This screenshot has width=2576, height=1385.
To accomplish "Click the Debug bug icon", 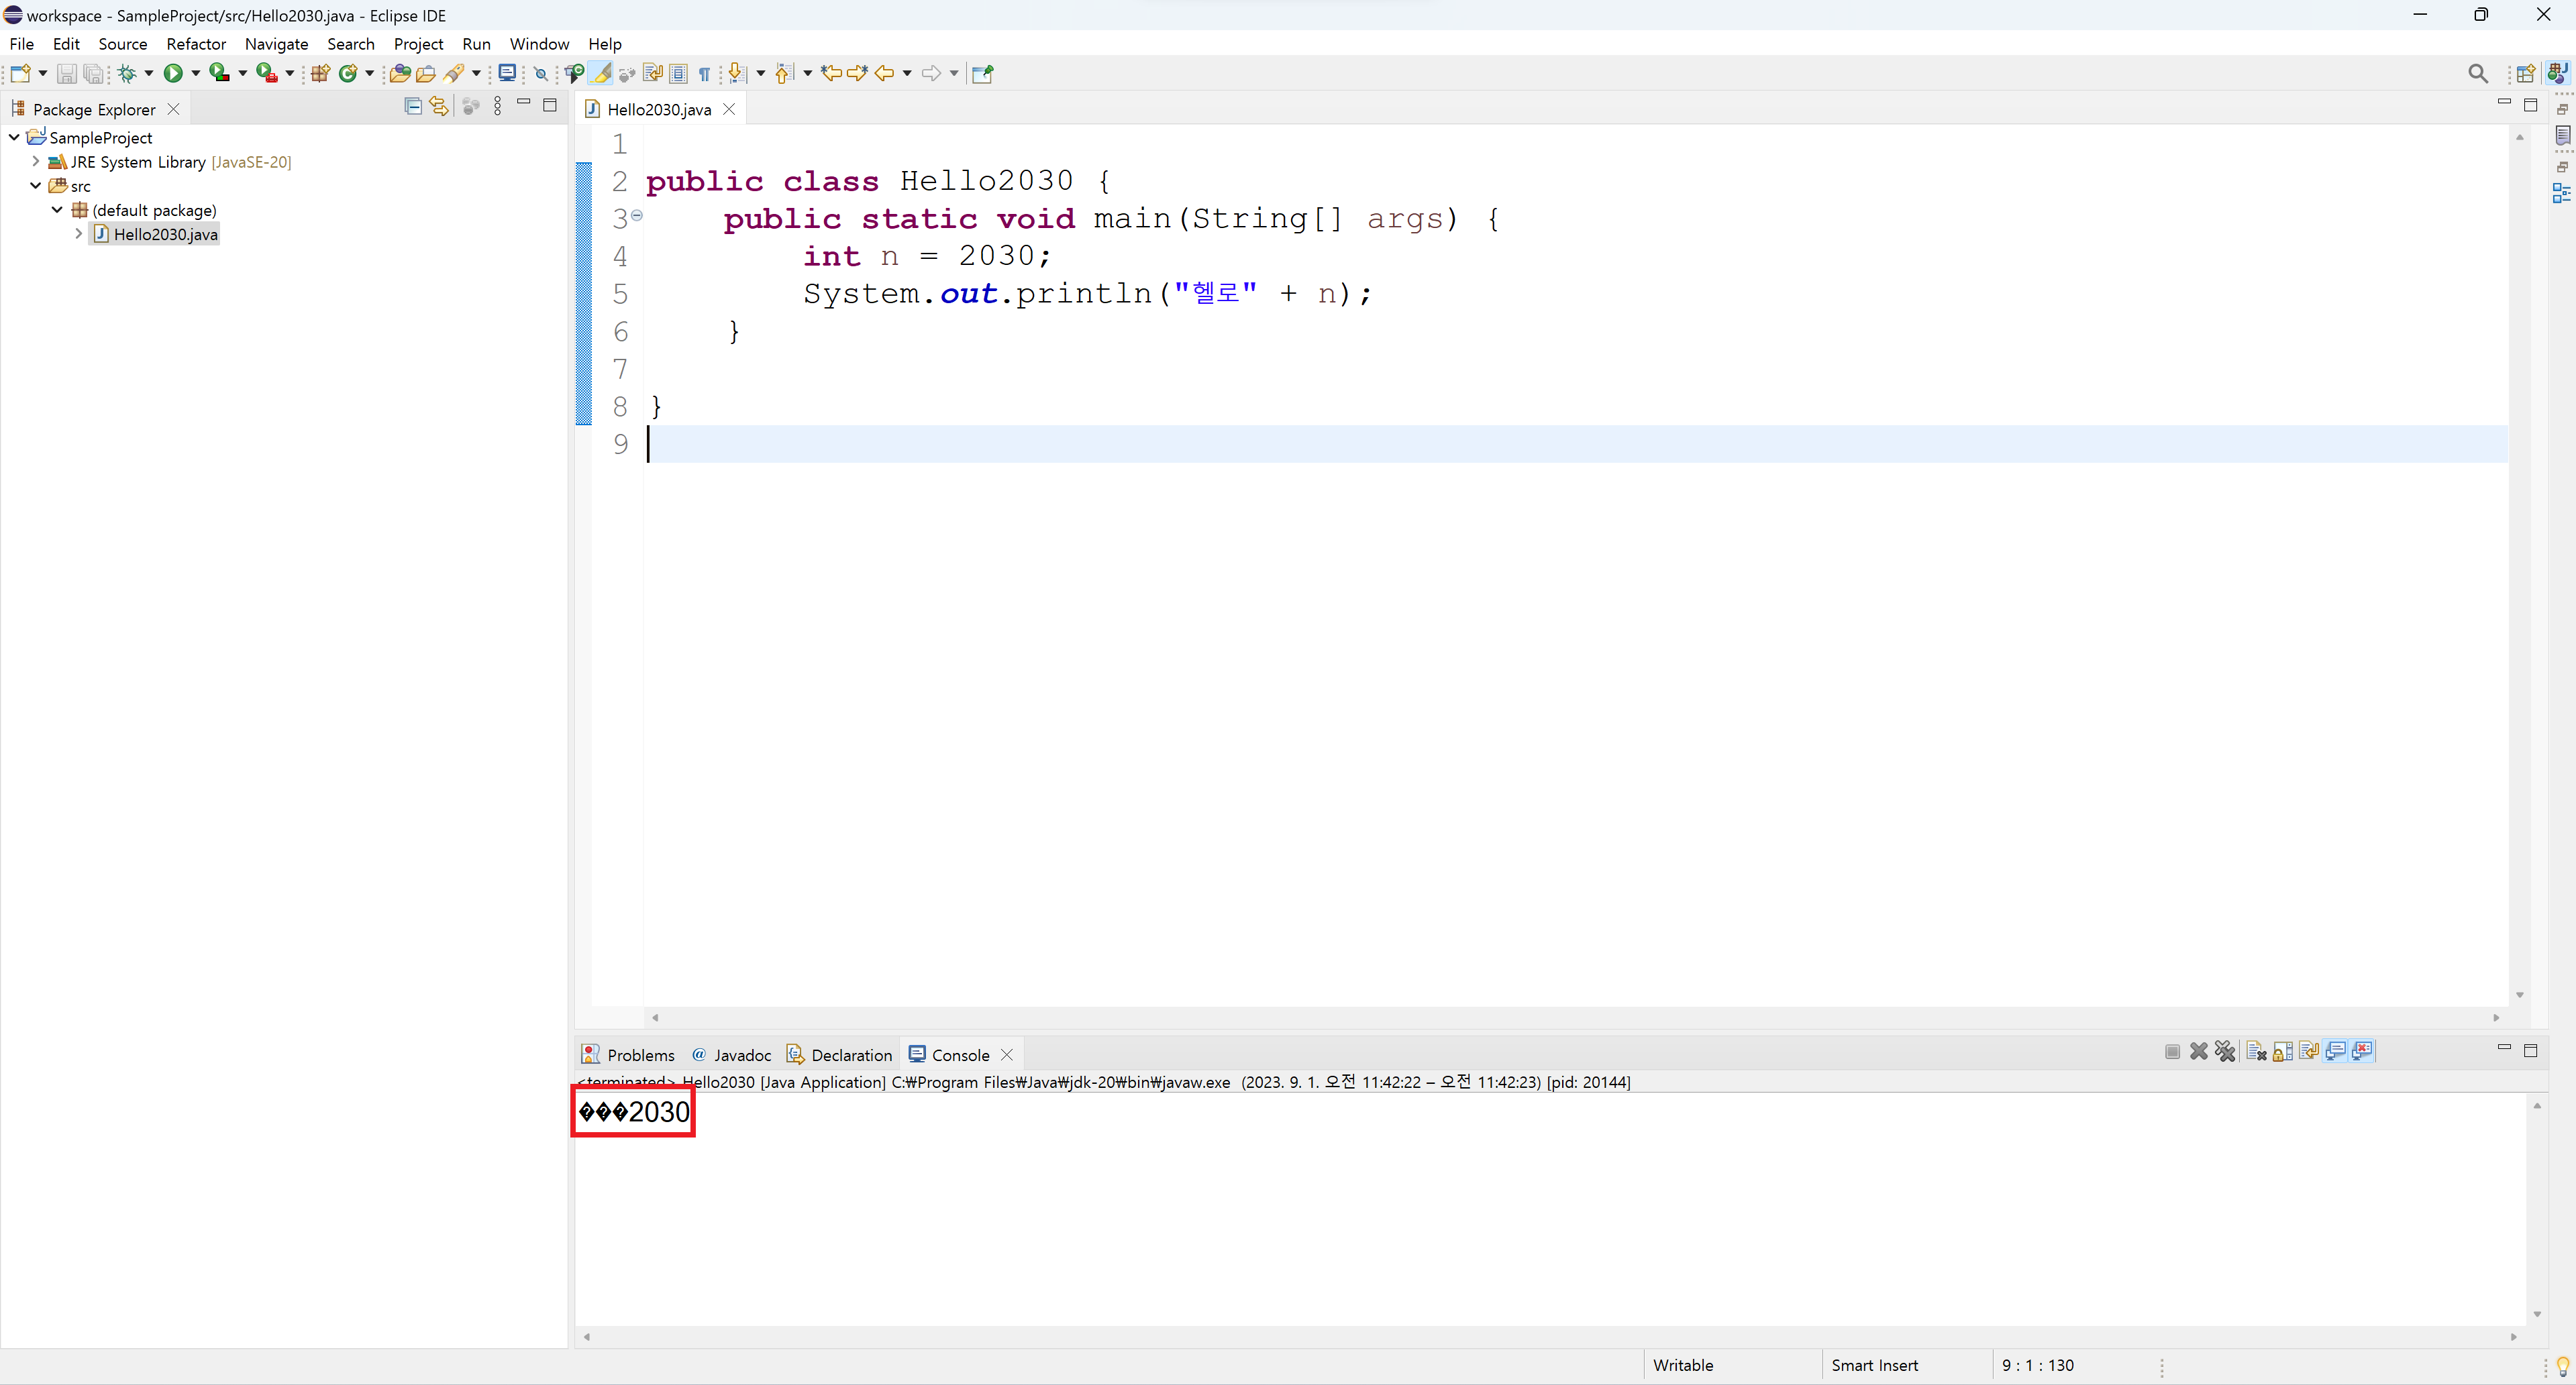I will pyautogui.click(x=127, y=73).
